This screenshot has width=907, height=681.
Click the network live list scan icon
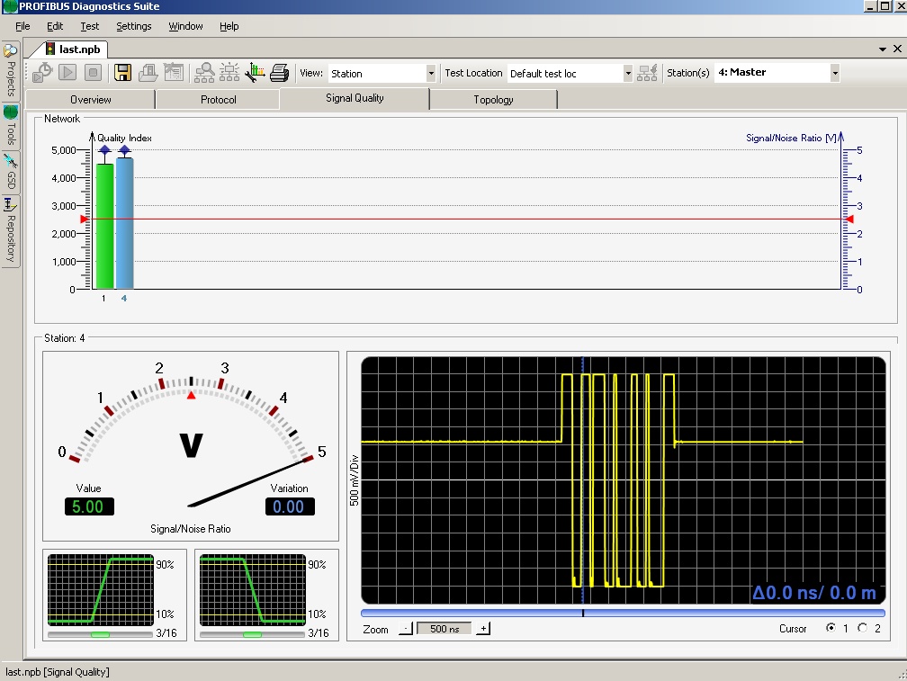[229, 73]
